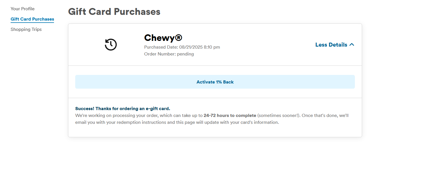
Task: Open Your Profile in the sidebar
Action: [22, 9]
